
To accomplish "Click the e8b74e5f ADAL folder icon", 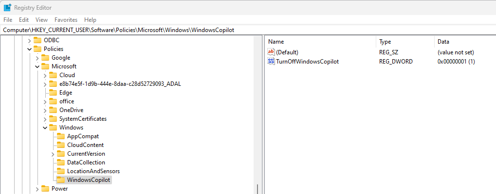I will click(53, 84).
